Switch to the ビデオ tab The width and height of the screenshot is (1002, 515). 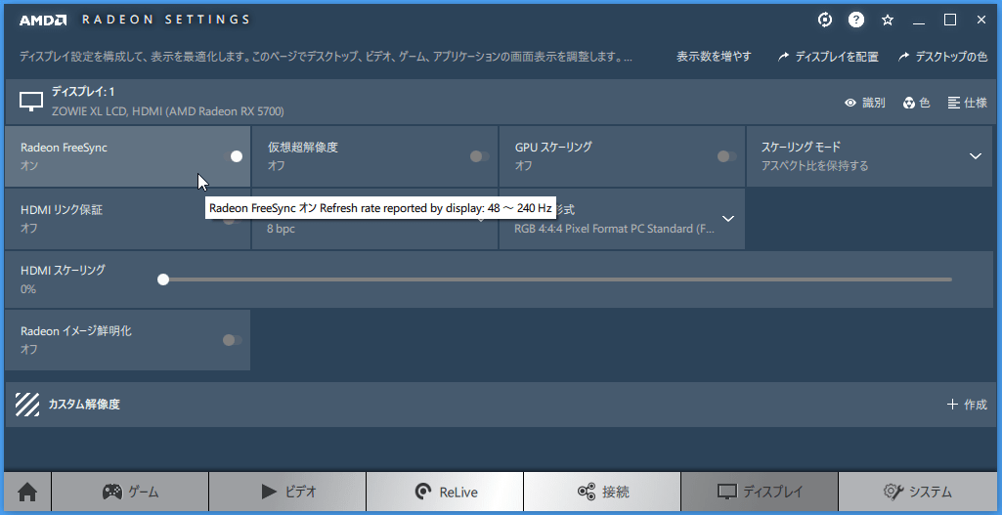287,492
